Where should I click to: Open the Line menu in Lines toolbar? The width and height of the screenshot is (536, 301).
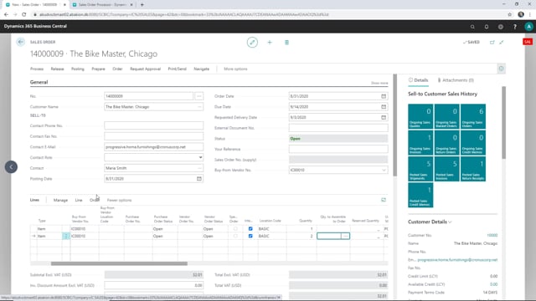[x=79, y=201]
